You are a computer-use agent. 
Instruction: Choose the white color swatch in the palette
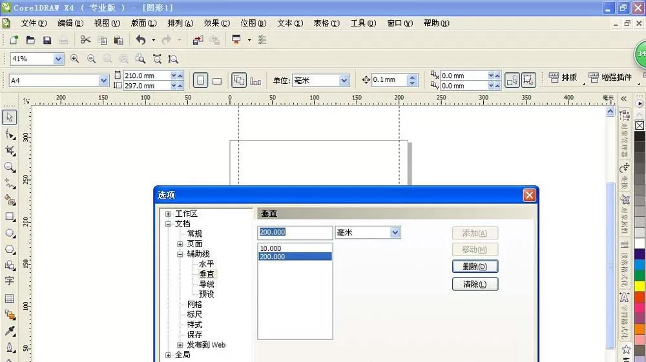click(x=640, y=243)
